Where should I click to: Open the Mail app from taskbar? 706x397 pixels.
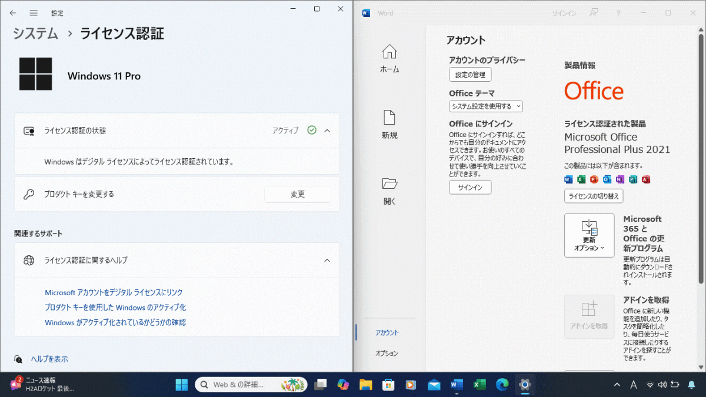434,385
